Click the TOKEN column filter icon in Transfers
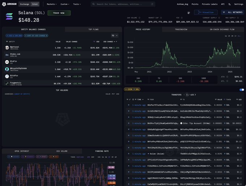This screenshot has height=186, width=246. [x=225, y=99]
